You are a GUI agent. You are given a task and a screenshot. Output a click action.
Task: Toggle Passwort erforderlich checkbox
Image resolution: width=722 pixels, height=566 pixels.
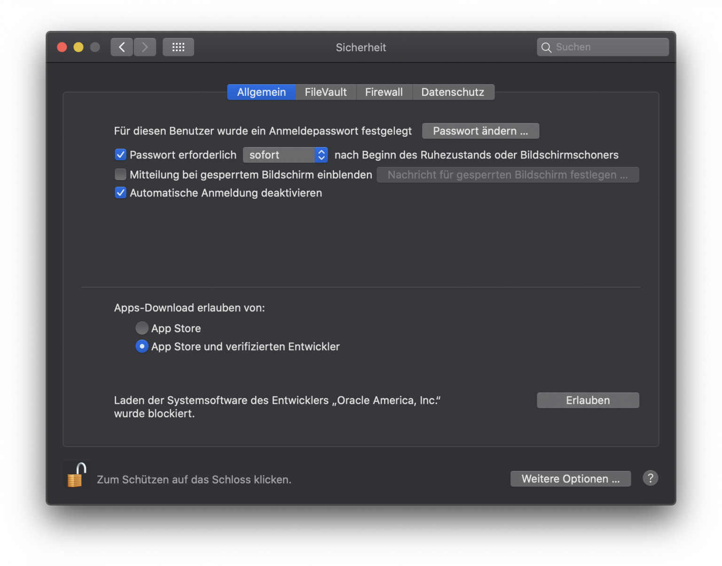click(120, 155)
